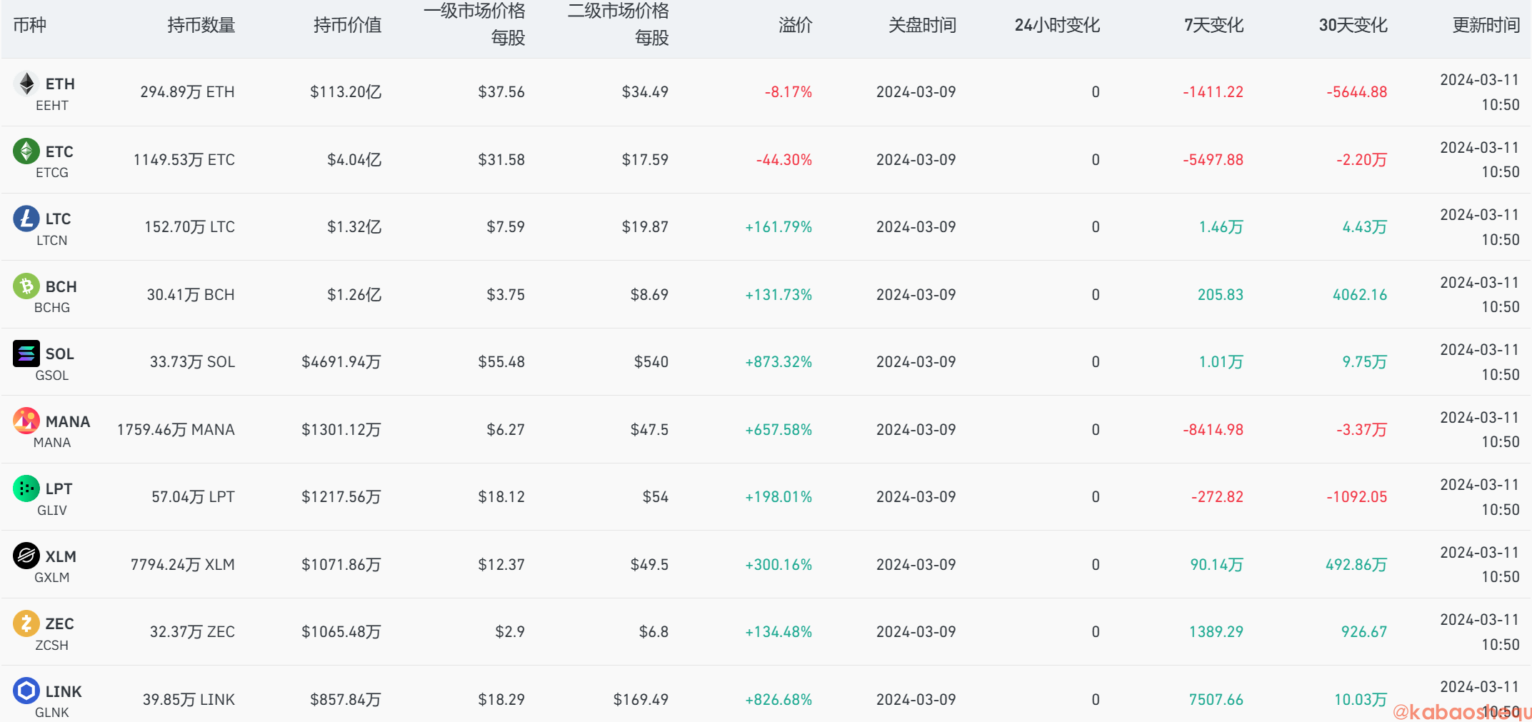Select the blue Litecoin LTC icon
The width and height of the screenshot is (1532, 722).
click(26, 219)
